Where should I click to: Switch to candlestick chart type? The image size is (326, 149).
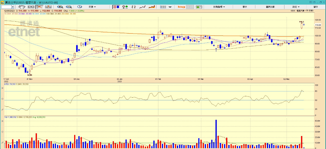116,7
